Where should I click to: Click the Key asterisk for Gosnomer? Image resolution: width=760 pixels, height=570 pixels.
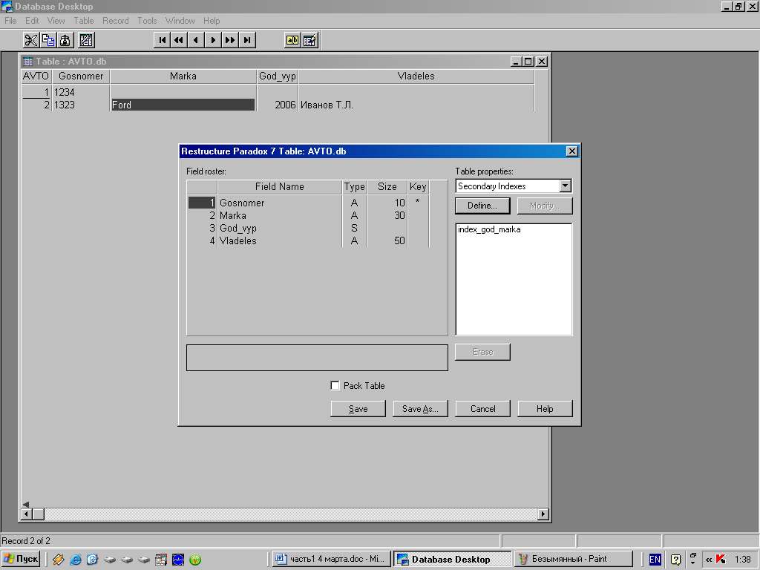coord(418,203)
